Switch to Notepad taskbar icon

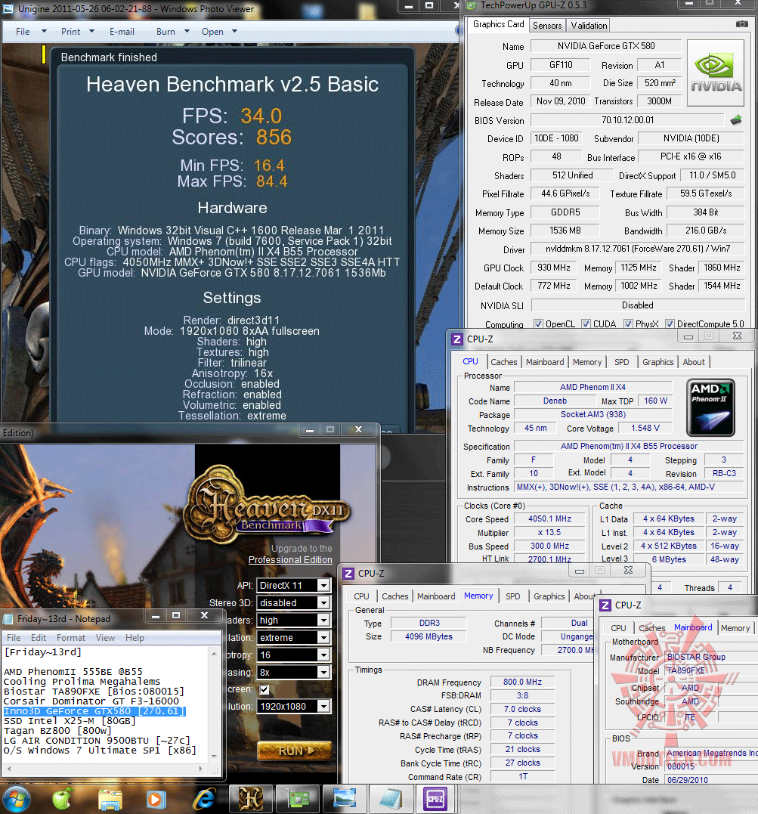click(390, 798)
